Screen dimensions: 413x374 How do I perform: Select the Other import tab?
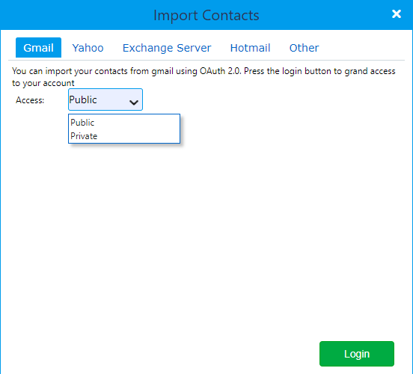[x=304, y=48]
